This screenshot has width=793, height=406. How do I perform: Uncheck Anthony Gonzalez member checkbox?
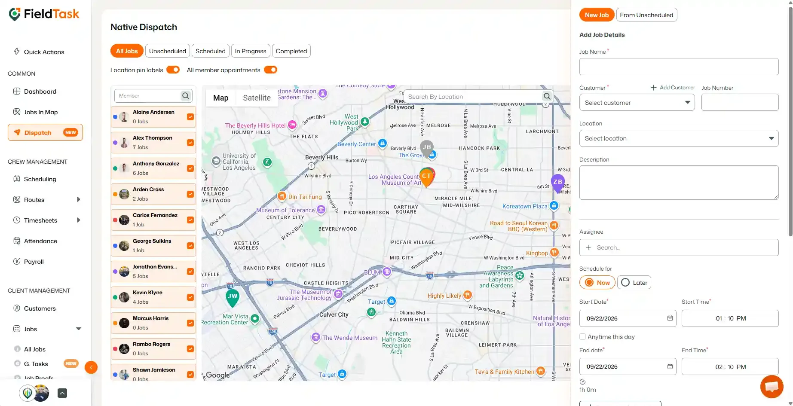click(190, 168)
